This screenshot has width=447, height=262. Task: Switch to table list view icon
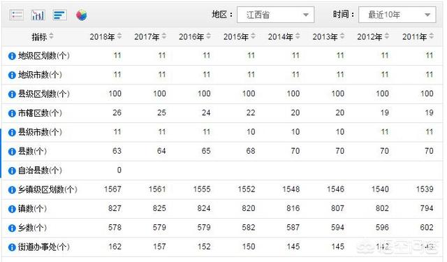coord(17,15)
